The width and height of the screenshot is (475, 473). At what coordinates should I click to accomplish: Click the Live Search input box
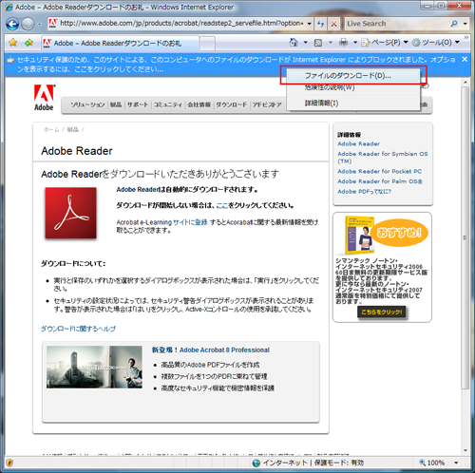[396, 24]
